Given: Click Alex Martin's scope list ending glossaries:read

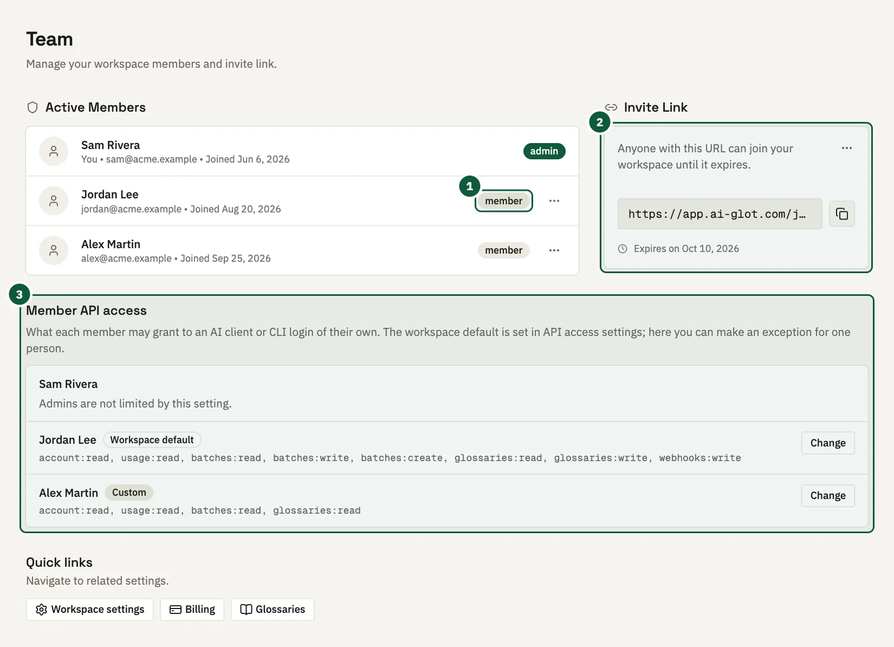Looking at the screenshot, I should click(200, 511).
